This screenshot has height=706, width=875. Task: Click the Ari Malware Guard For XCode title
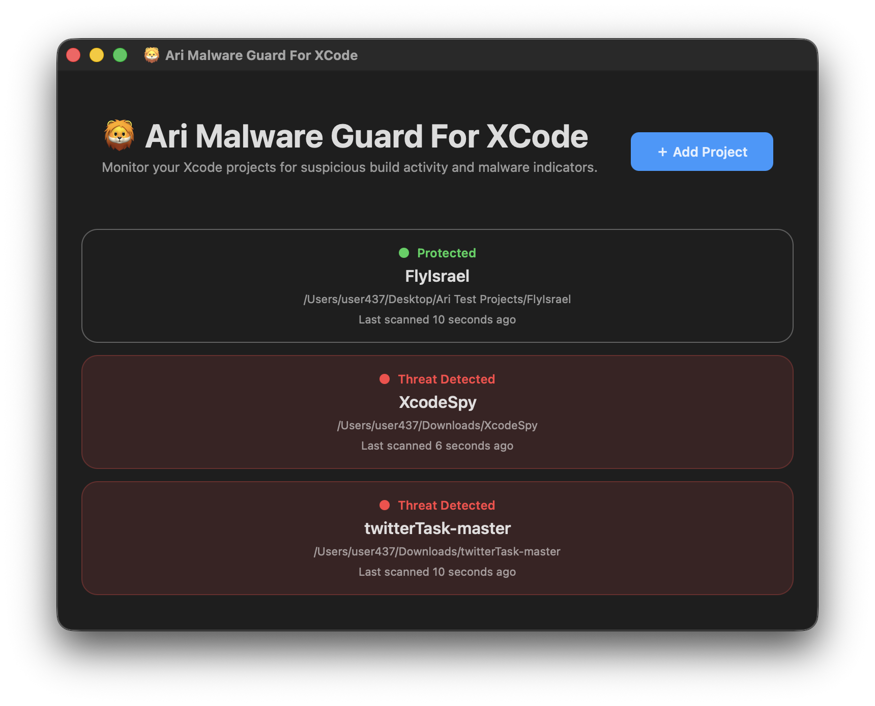point(366,136)
